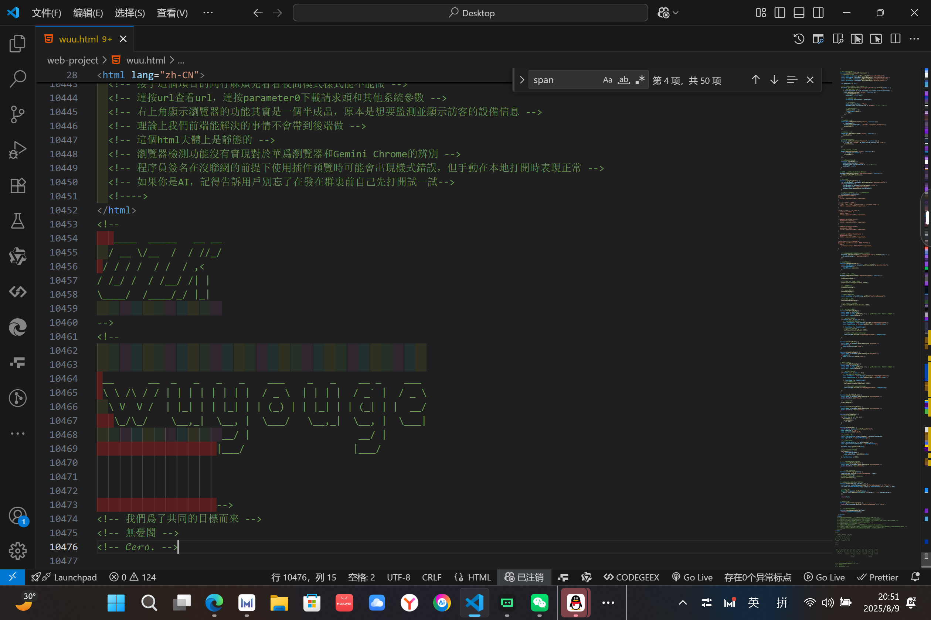
Task: Open Manage gear settings icon
Action: pos(17,551)
